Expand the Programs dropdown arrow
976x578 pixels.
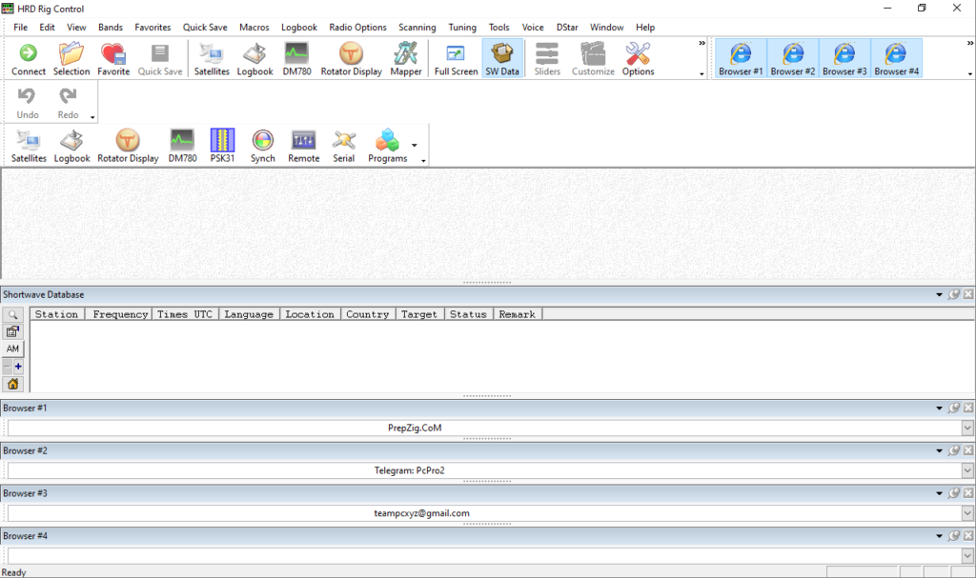tap(415, 146)
